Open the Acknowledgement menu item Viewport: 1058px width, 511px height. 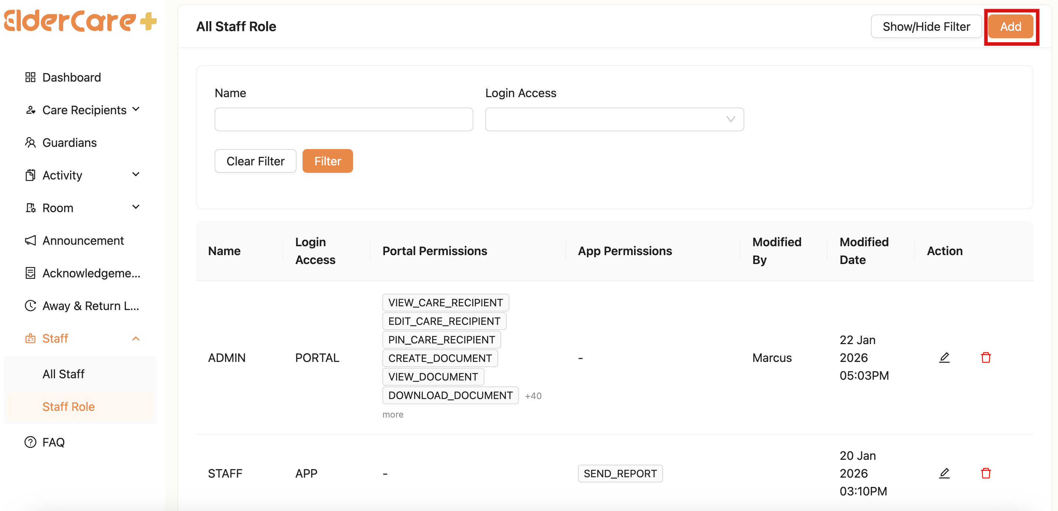point(91,273)
